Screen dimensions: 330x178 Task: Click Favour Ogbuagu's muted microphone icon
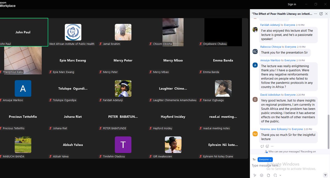pyautogui.click(x=201, y=100)
